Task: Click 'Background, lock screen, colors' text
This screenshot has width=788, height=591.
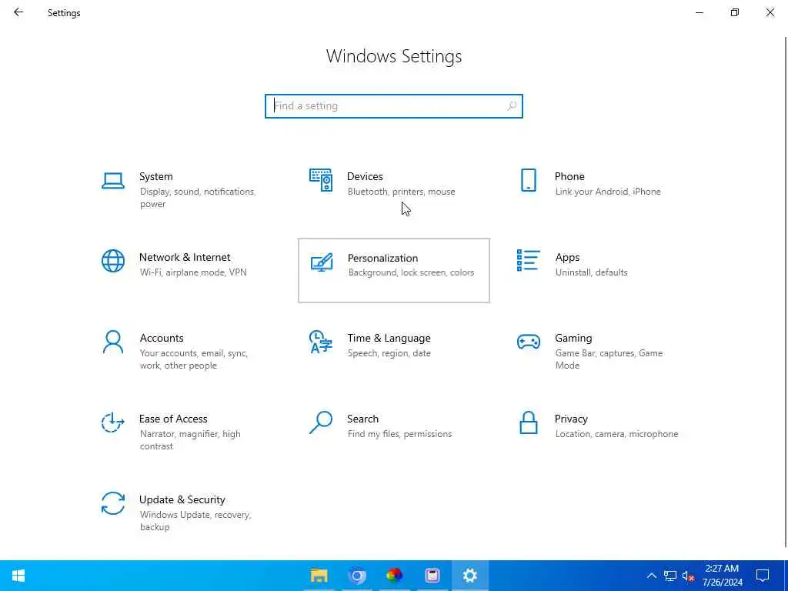Action: (x=411, y=272)
